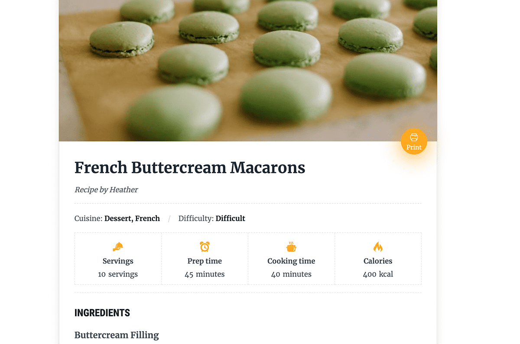The image size is (520, 344).
Task: Click the calories flame icon
Action: coord(378,247)
